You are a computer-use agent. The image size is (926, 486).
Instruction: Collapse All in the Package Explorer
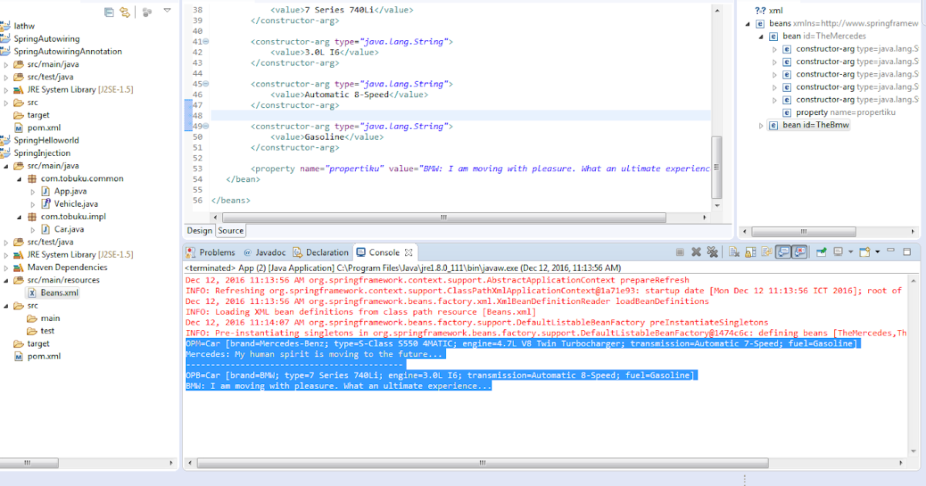pos(108,12)
